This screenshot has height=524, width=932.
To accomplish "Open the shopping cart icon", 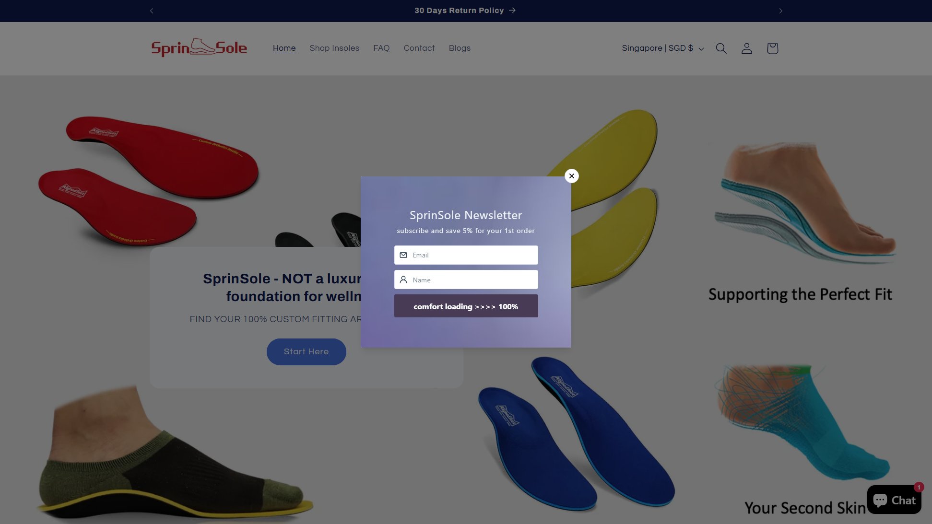I will [x=772, y=48].
